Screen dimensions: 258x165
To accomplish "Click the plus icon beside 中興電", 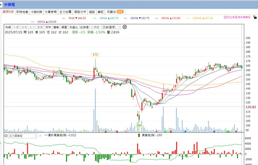I will coord(1,5).
